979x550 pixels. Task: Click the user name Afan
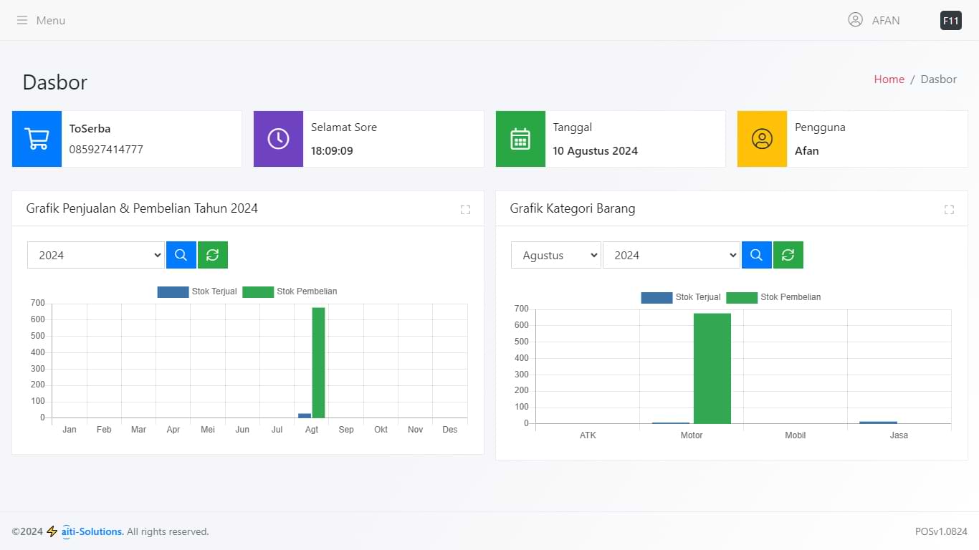click(x=806, y=151)
